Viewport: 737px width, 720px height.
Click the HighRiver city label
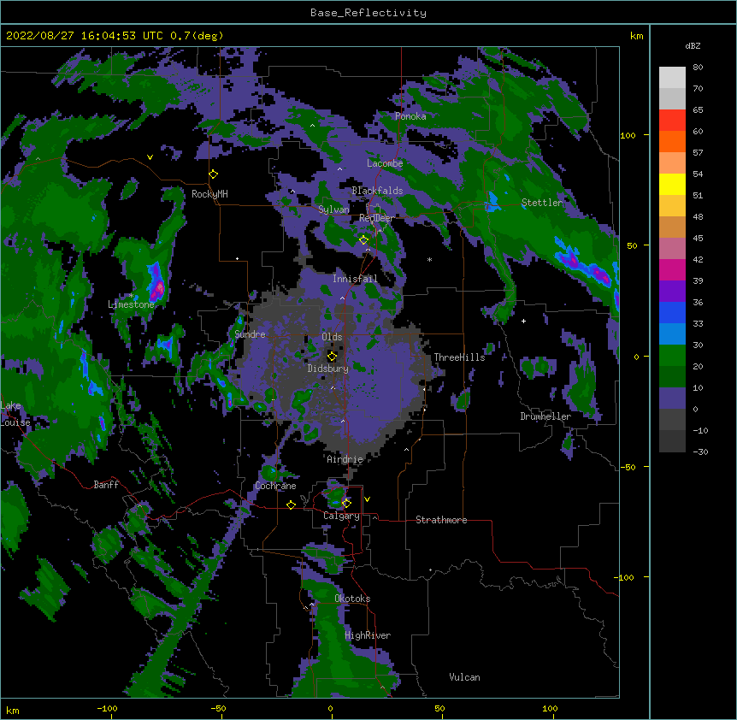click(368, 635)
